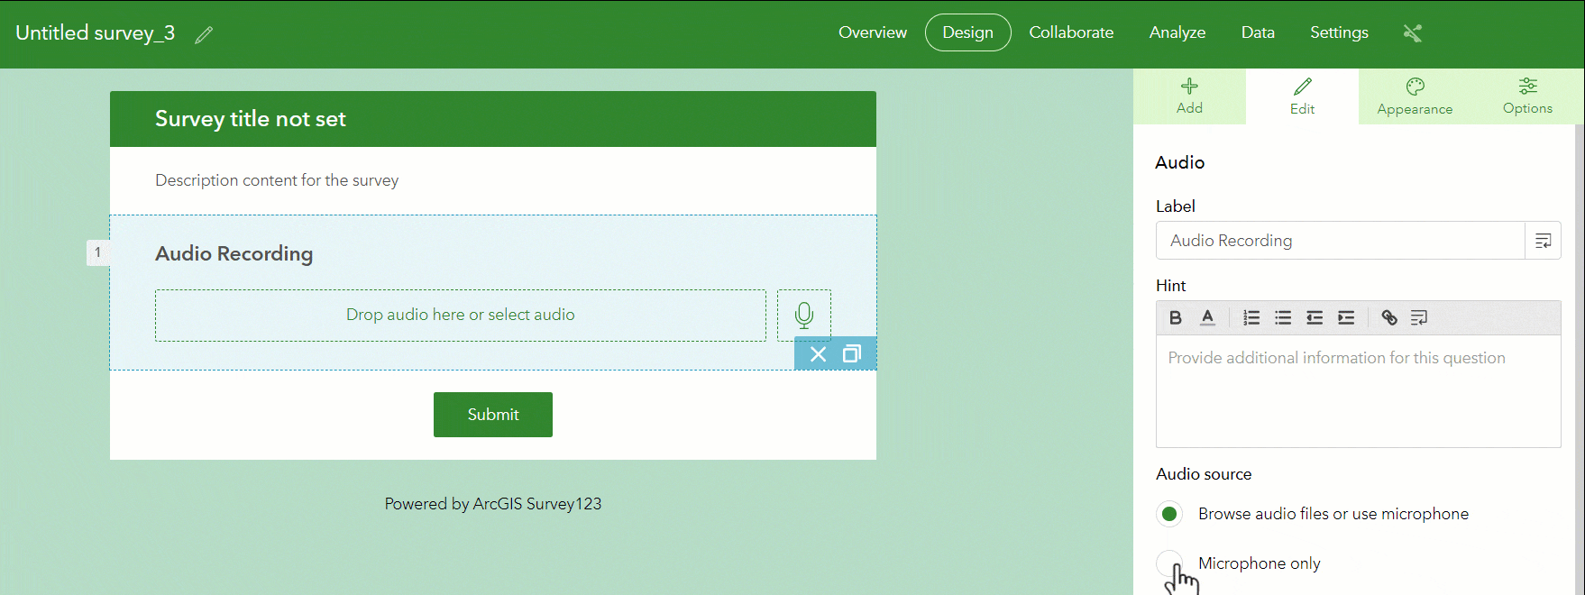Screen dimensions: 1585x595
Task: Decrease indent in Hint toolbar
Action: coord(1314,317)
